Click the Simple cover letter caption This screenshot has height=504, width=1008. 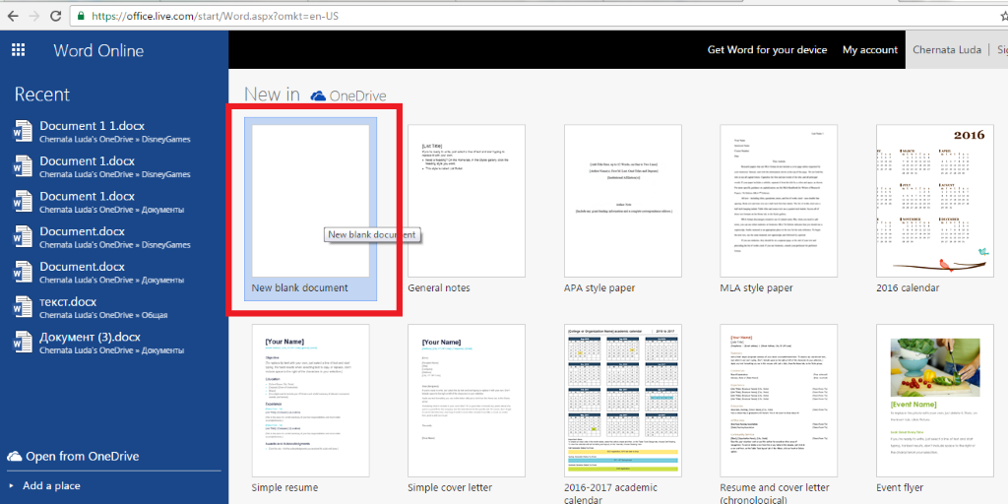(449, 488)
